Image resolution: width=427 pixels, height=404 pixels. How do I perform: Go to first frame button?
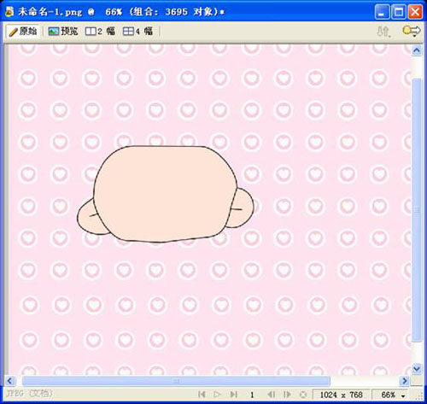[202, 395]
